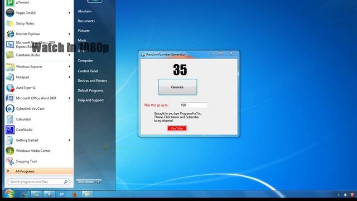
Task: Expand the Getting Started jump list arrow
Action: pyautogui.click(x=69, y=140)
